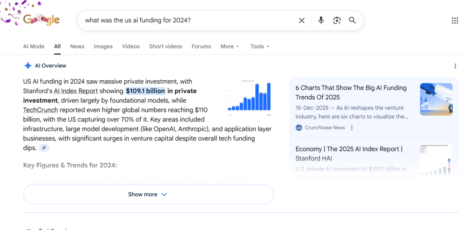Click the 'AI Overview' label
This screenshot has width=465, height=230.
[50, 66]
